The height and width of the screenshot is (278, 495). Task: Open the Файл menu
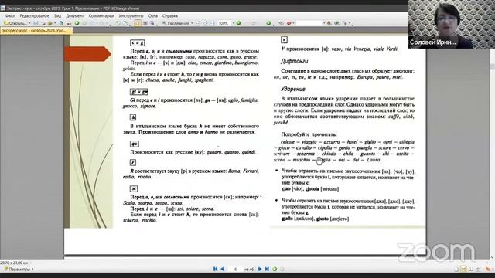click(x=10, y=15)
